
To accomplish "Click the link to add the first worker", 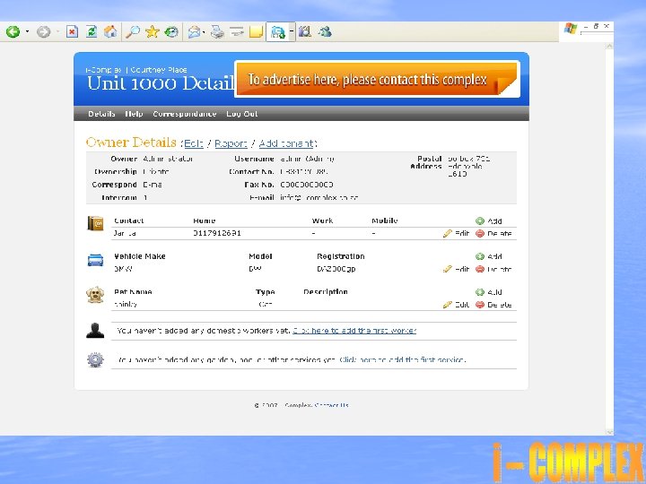I will pyautogui.click(x=354, y=331).
